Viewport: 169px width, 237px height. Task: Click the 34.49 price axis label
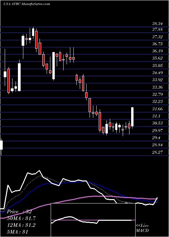point(158,72)
